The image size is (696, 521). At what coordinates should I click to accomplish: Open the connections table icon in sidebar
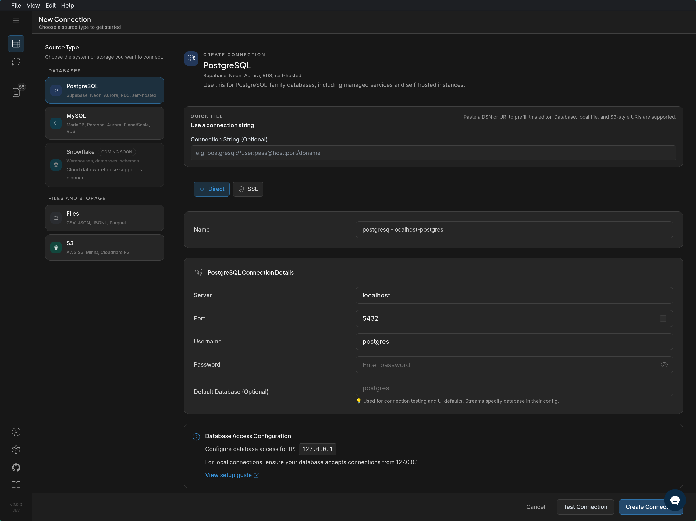coord(16,43)
